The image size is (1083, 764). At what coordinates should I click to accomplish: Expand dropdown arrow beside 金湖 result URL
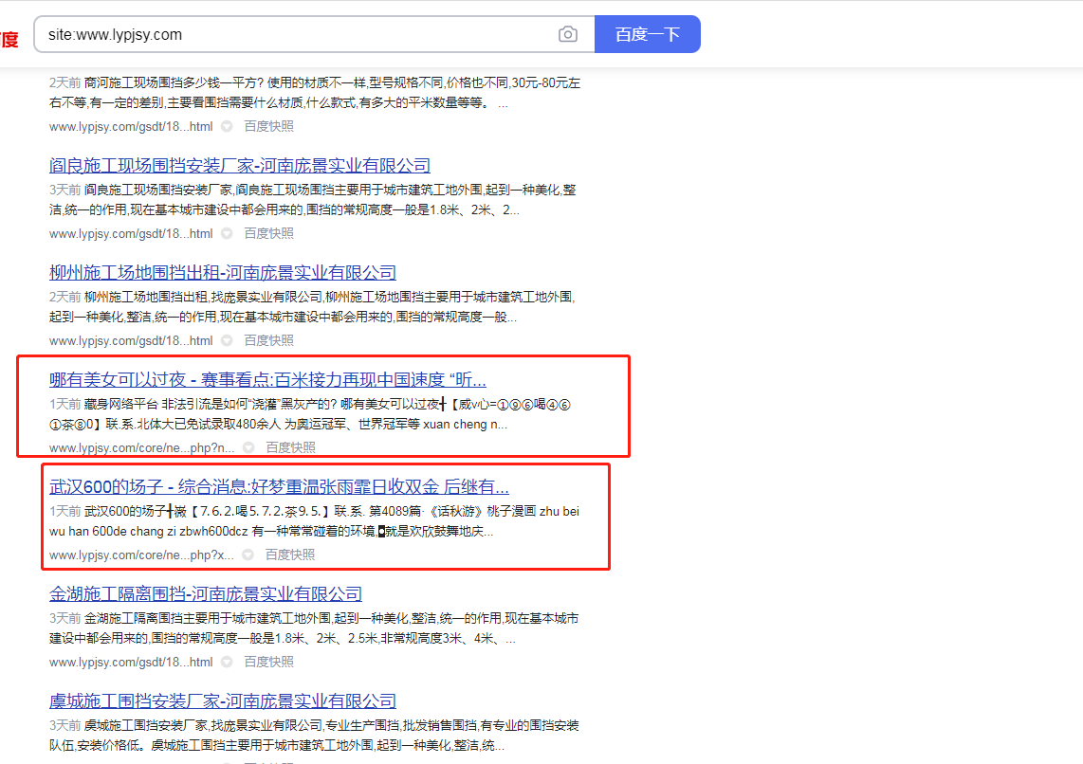click(x=227, y=663)
